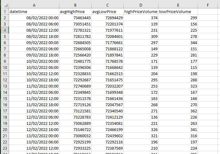The image size is (220, 154).
Task: Select avgHighPrice value 72740689
Action: (75, 86)
